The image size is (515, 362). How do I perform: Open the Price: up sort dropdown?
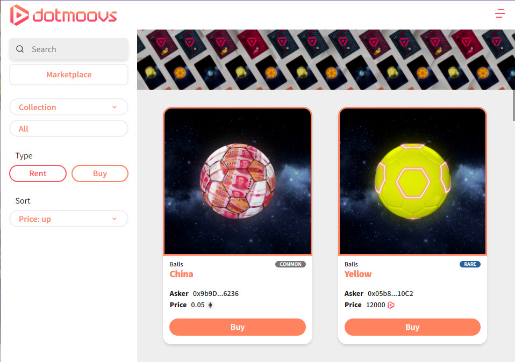[69, 219]
